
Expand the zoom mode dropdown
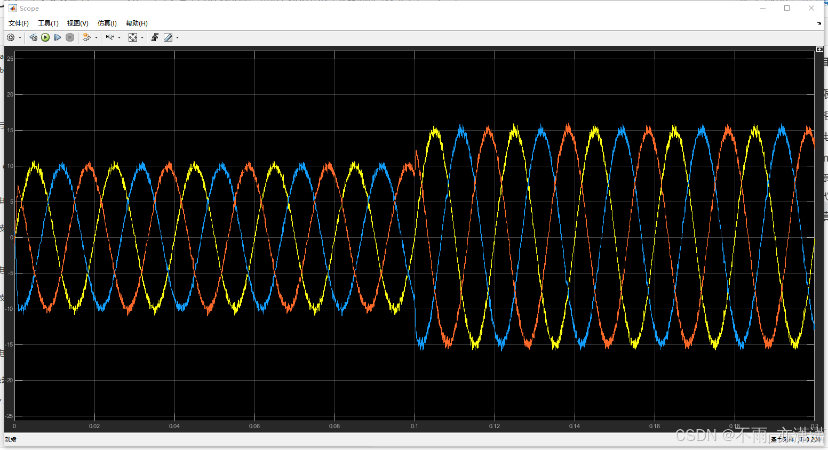point(118,37)
